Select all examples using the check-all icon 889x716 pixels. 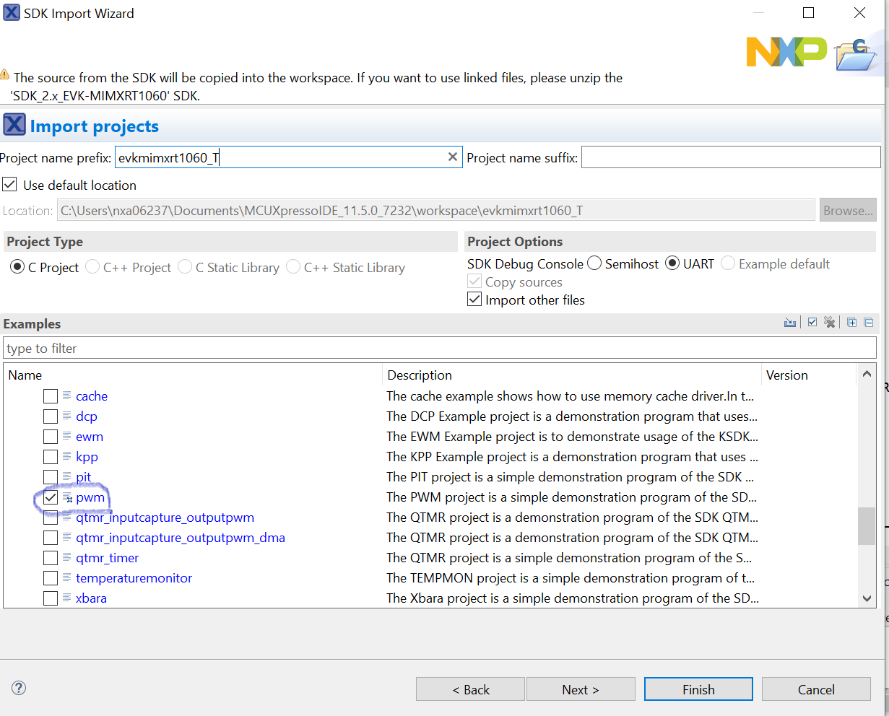812,323
